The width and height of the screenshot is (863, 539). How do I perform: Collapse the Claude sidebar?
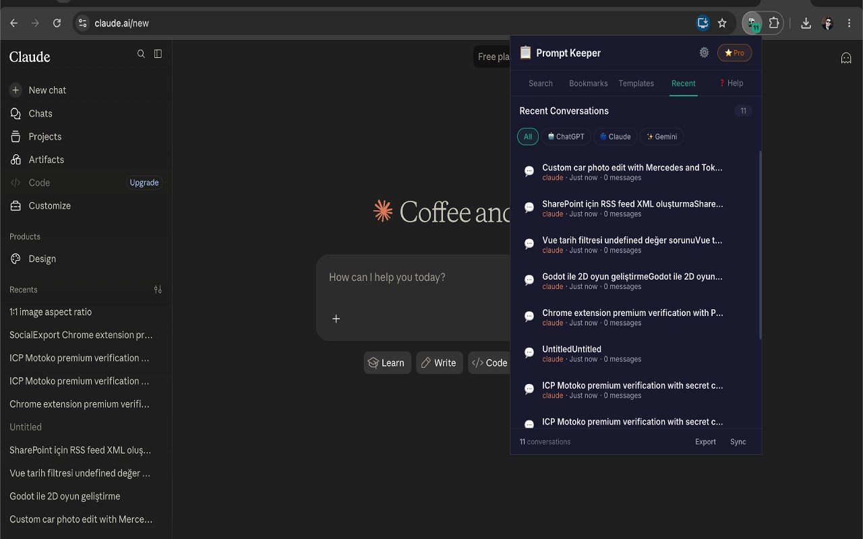(x=158, y=54)
